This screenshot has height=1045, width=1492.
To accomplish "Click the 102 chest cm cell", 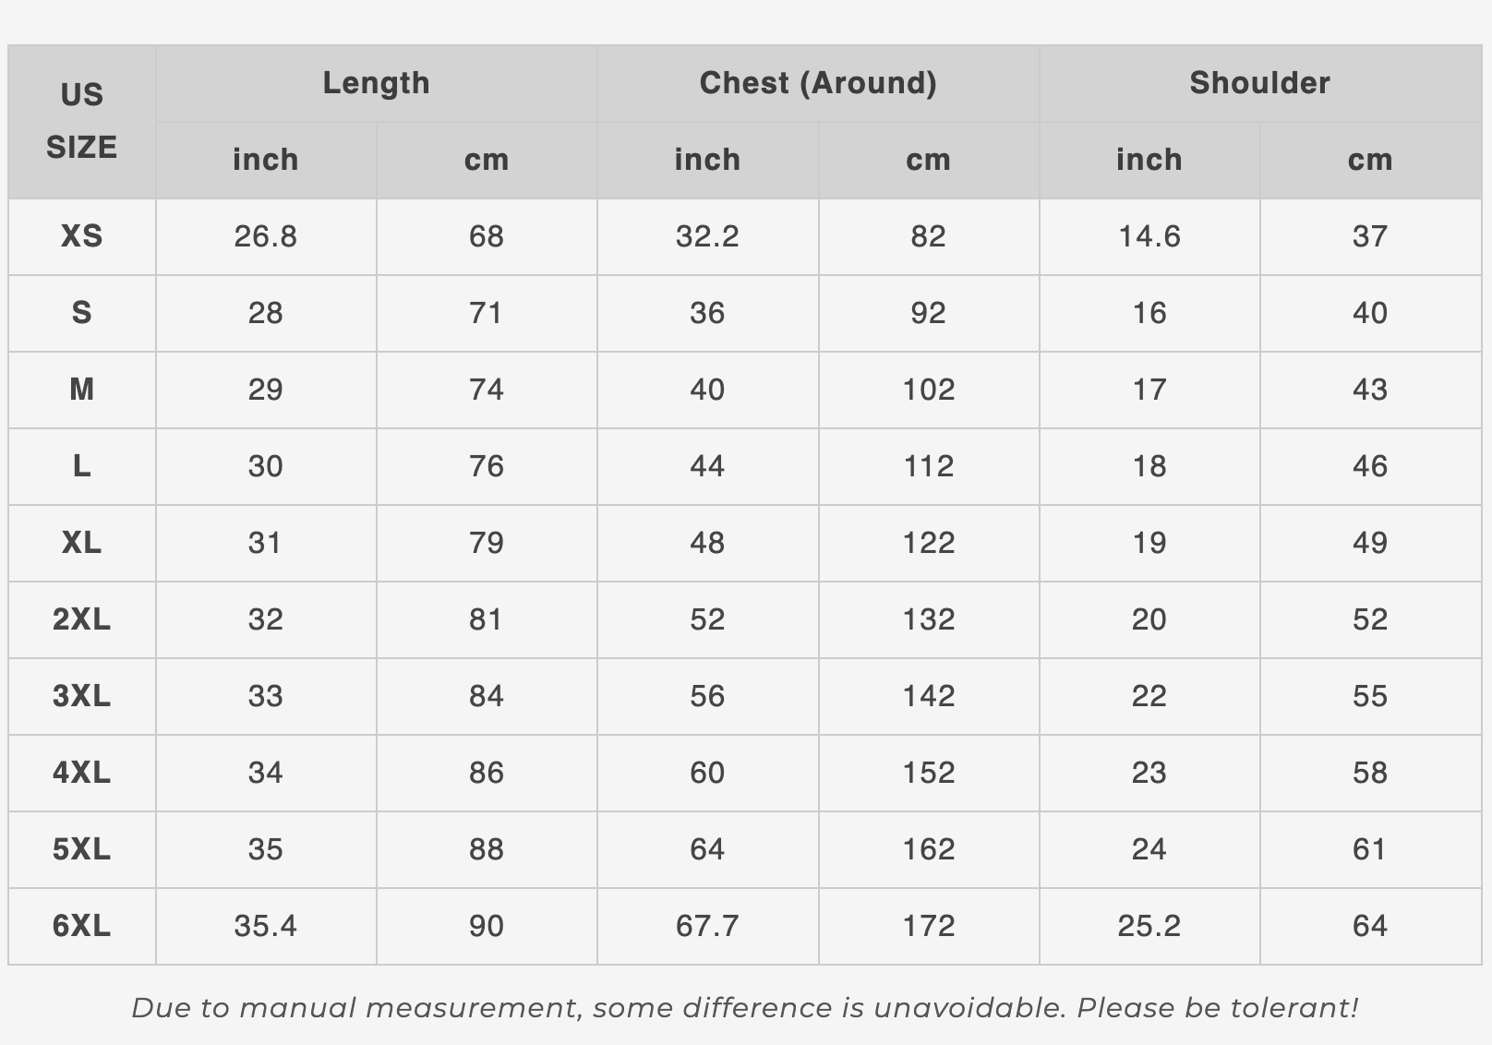I will (929, 390).
